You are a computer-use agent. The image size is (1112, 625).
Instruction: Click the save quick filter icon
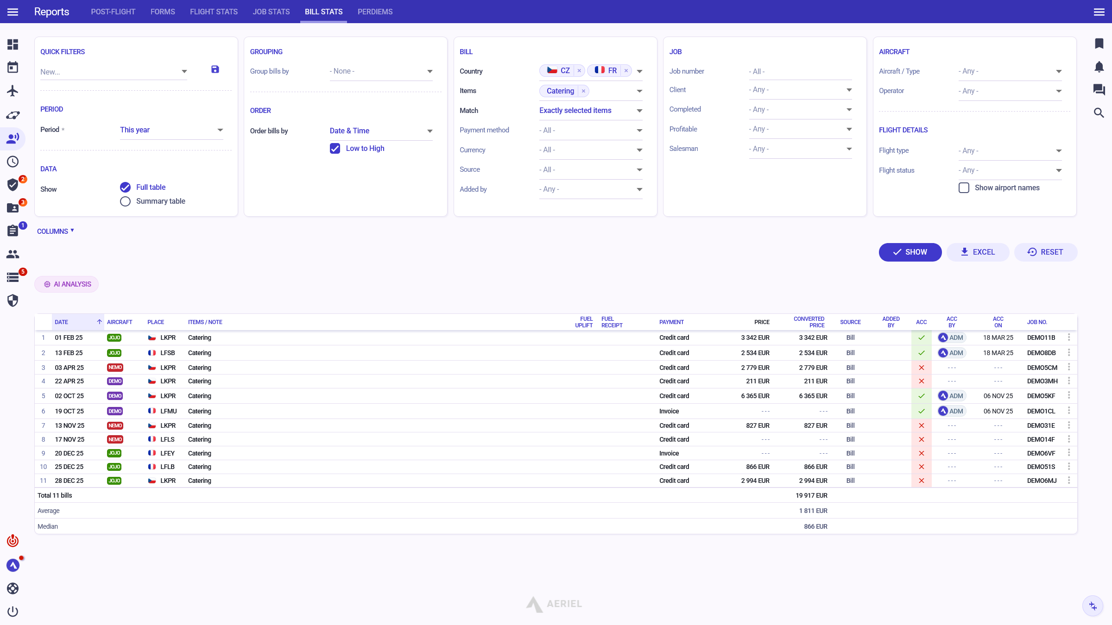[x=215, y=69]
